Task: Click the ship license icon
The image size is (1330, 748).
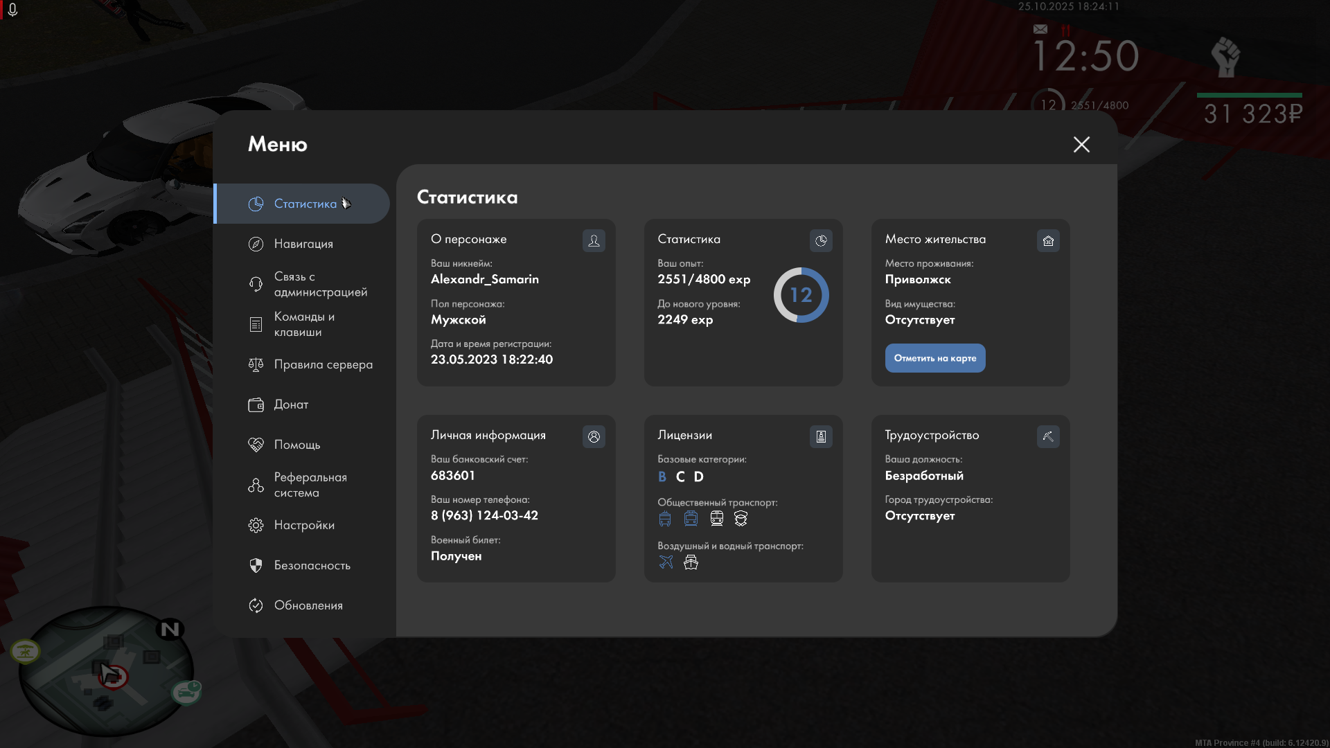Action: [691, 562]
